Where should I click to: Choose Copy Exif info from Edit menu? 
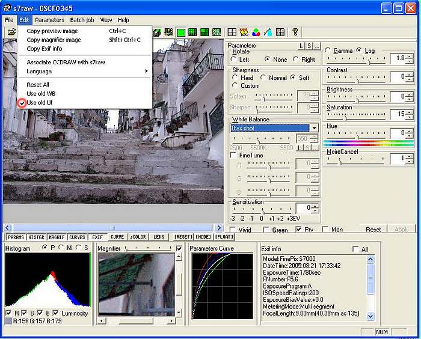click(44, 49)
